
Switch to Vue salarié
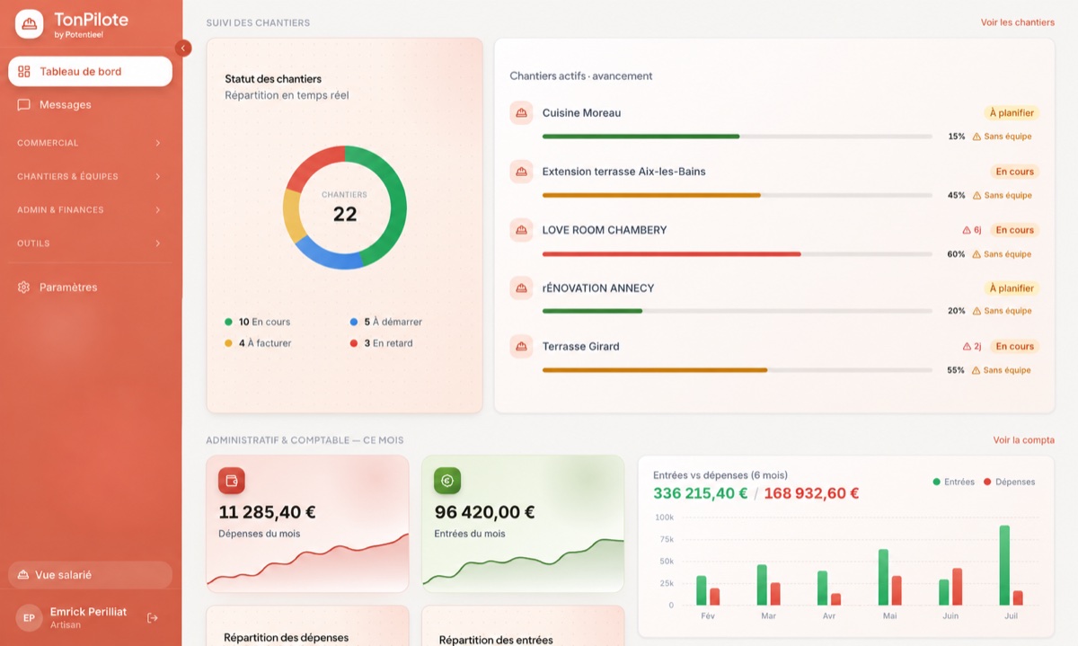(90, 575)
